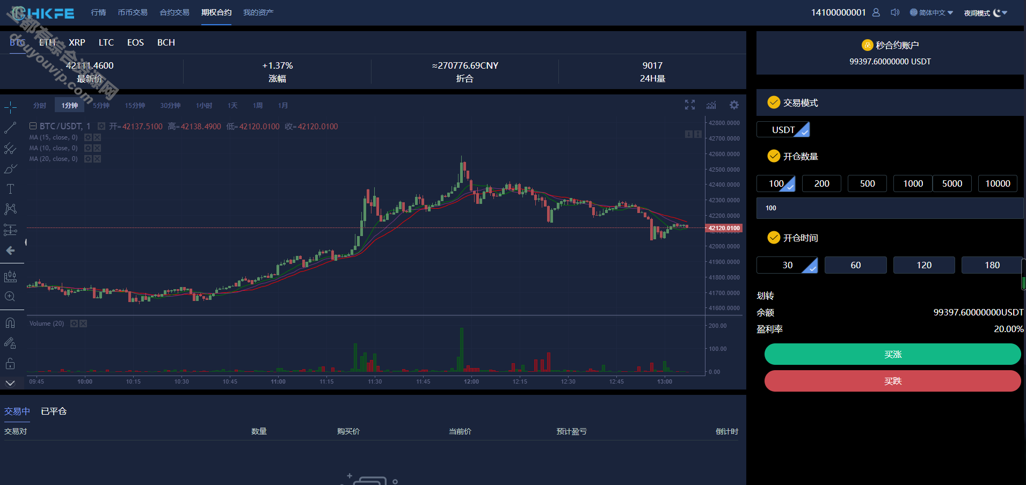Image resolution: width=1026 pixels, height=485 pixels.
Task: Select the zoom-in magnifier tool
Action: click(x=10, y=297)
